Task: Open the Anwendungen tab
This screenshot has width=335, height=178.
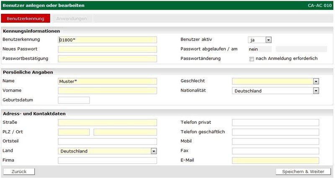Action: 72,19
